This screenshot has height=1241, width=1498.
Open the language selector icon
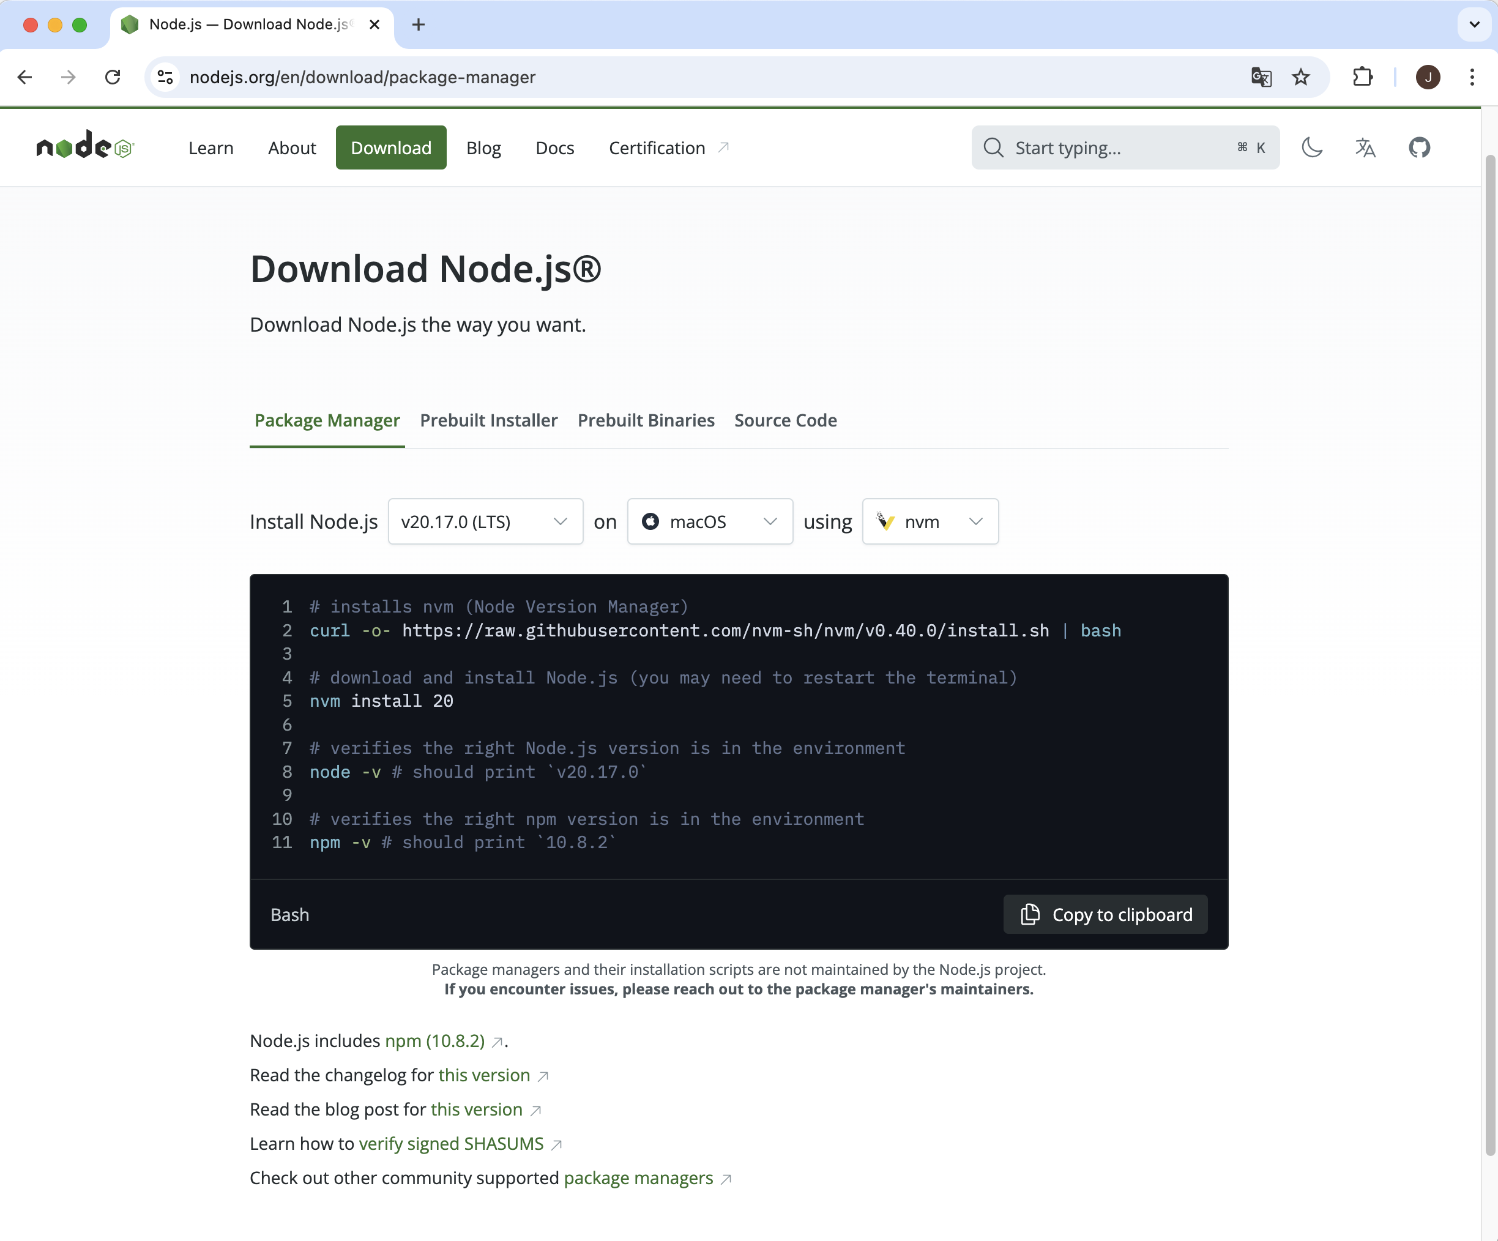click(x=1365, y=147)
